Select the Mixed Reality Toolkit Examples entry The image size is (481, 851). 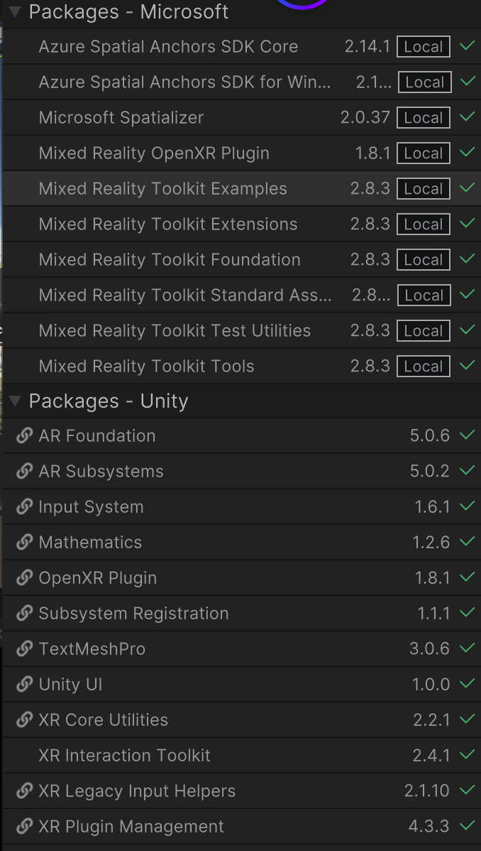tap(163, 188)
